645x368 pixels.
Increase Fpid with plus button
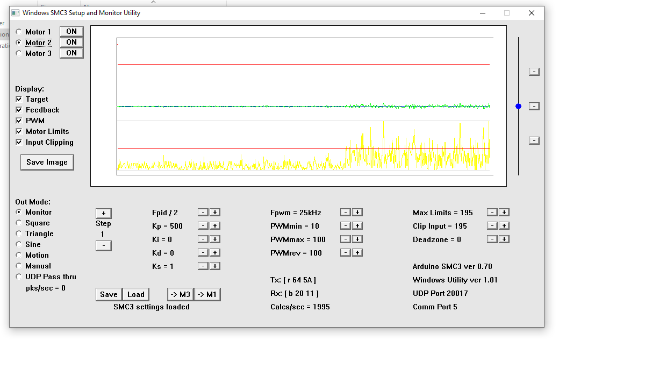click(x=214, y=212)
